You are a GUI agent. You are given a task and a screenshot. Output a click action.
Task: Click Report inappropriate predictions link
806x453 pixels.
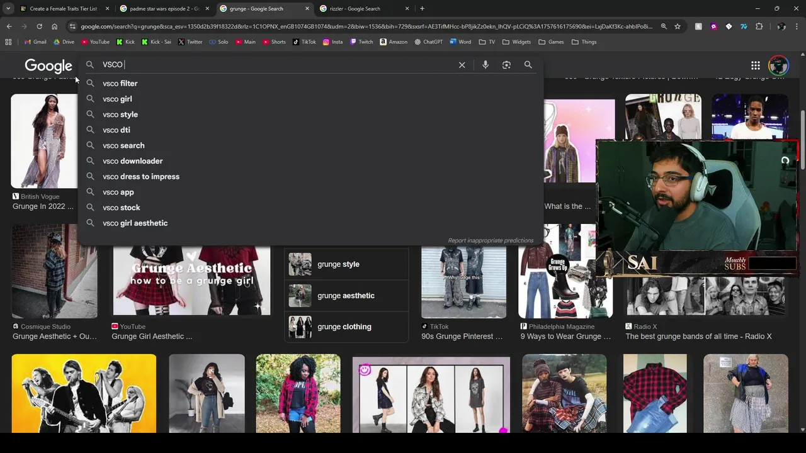pos(491,240)
